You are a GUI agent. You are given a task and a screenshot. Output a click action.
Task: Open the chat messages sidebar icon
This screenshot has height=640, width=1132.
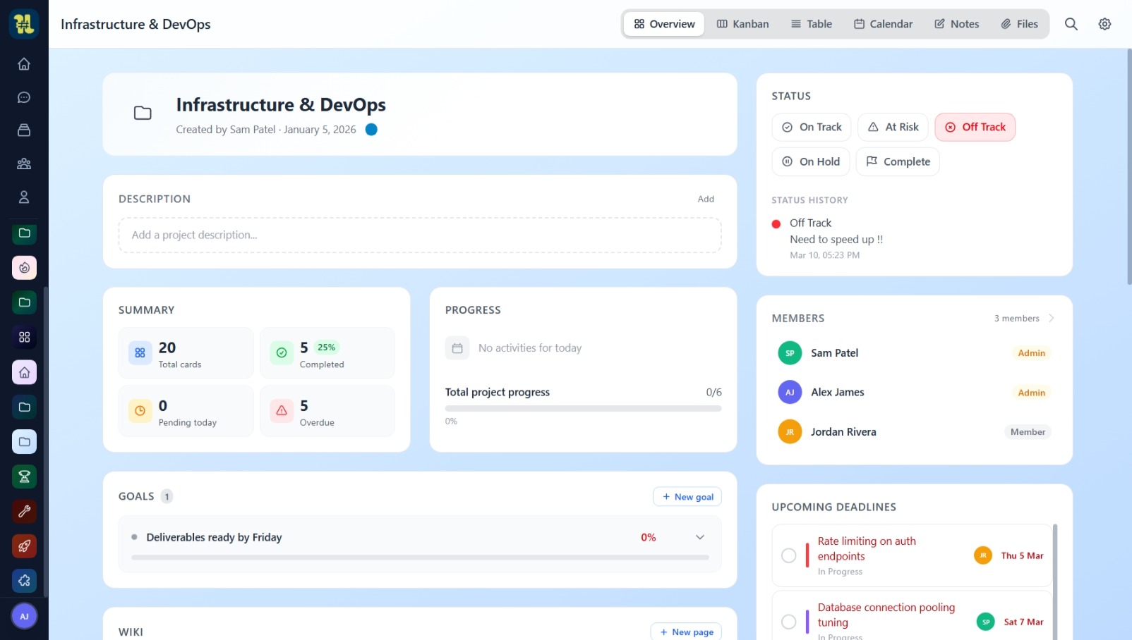(24, 97)
